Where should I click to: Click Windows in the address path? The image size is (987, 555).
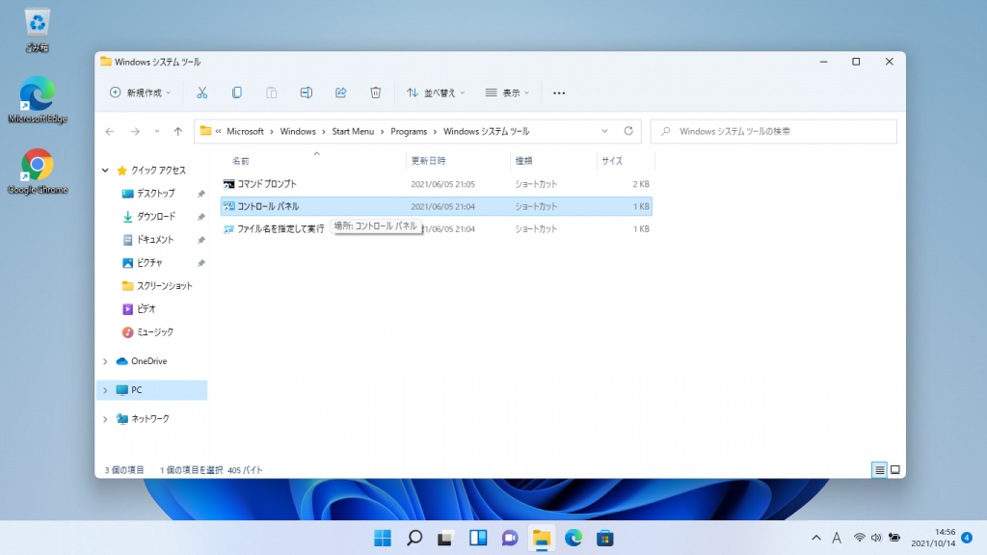pyautogui.click(x=298, y=131)
